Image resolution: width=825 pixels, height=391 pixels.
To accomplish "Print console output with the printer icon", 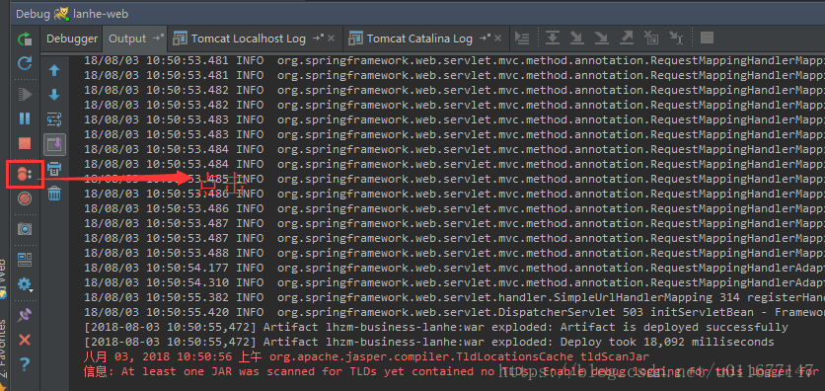I will point(54,169).
